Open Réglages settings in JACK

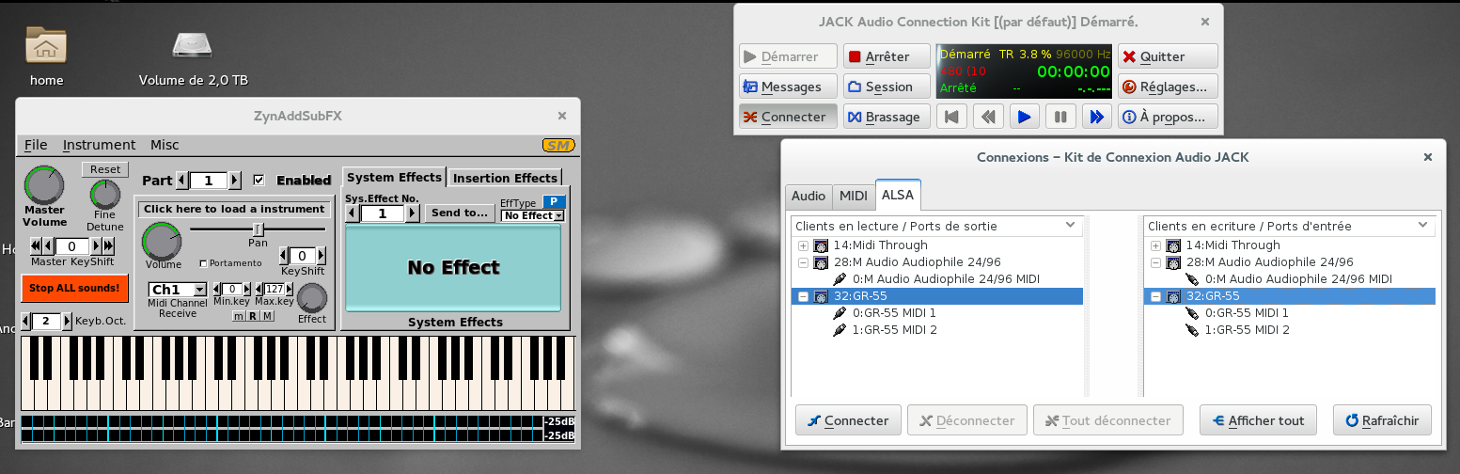tap(1168, 87)
